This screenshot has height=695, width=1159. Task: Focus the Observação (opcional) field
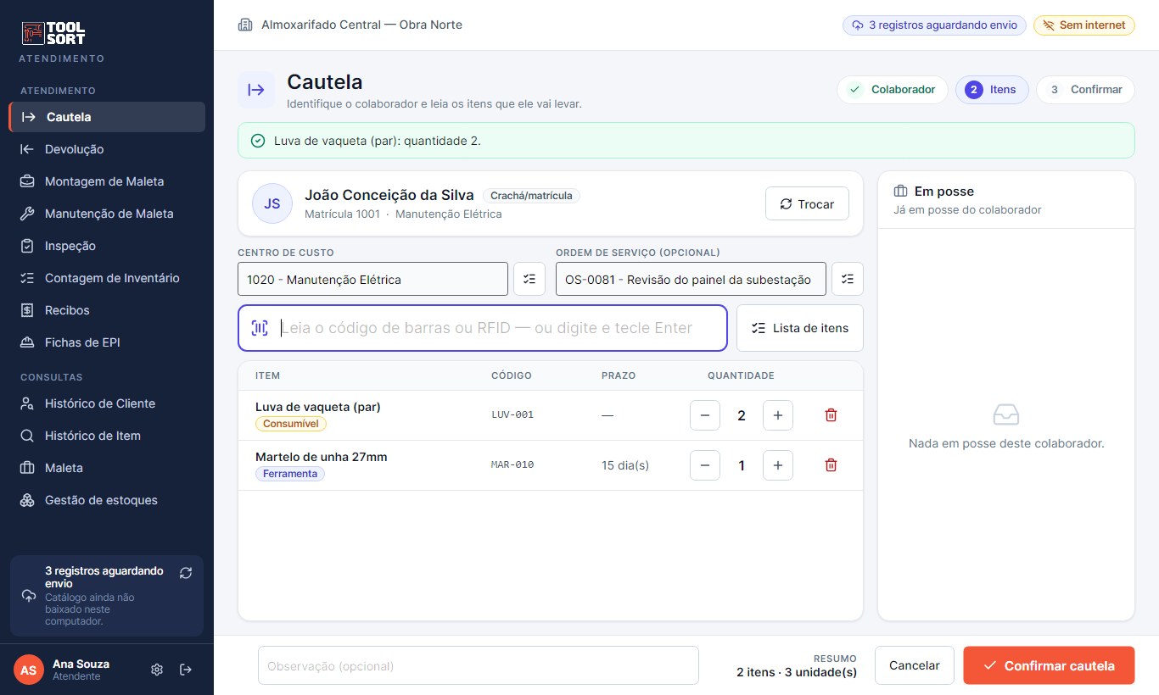pyautogui.click(x=479, y=666)
